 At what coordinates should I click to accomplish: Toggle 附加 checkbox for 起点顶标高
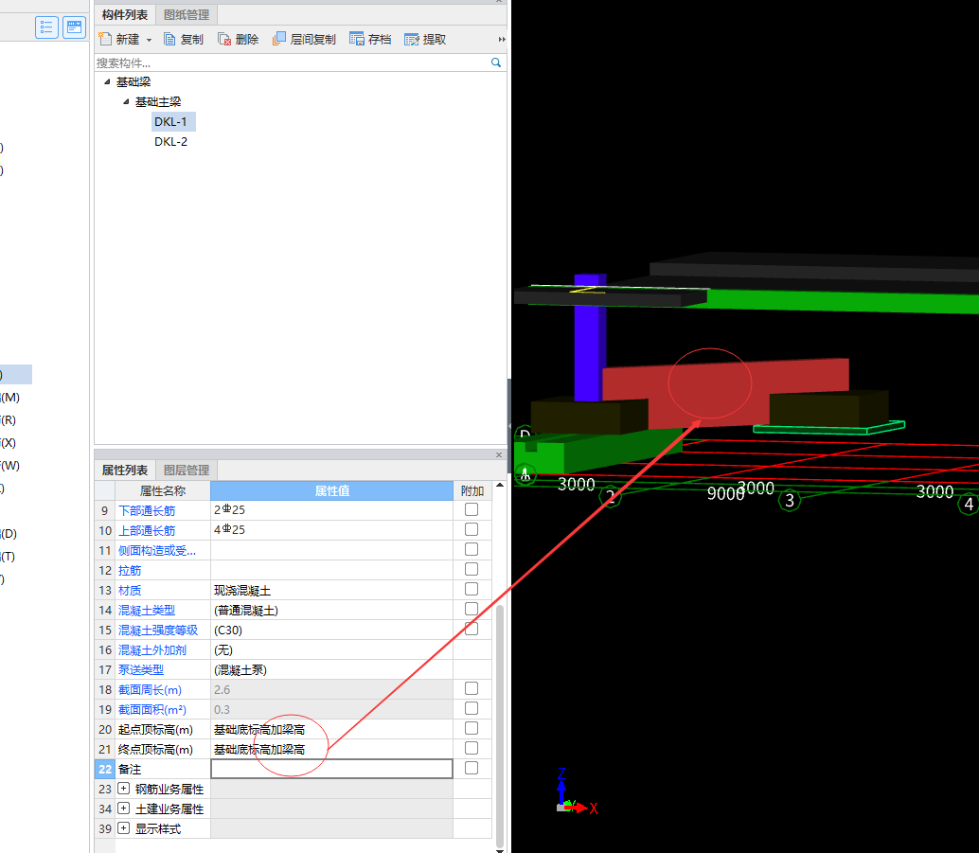pyautogui.click(x=472, y=729)
